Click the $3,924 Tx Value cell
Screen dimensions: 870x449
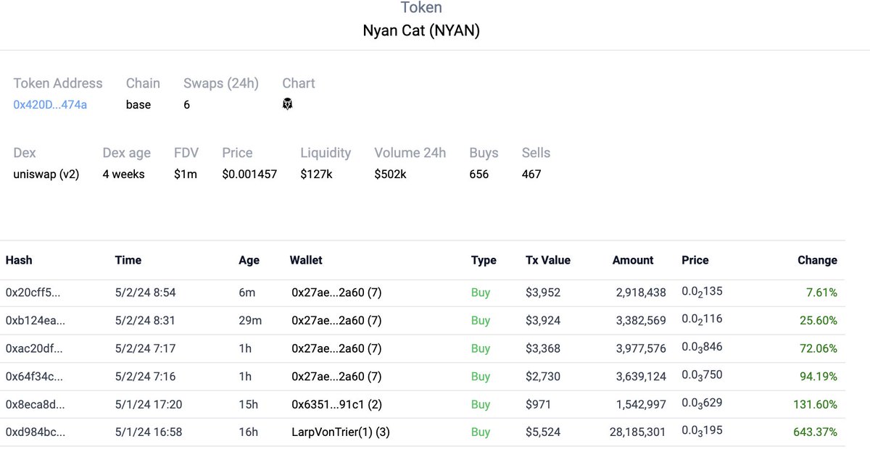coord(543,320)
